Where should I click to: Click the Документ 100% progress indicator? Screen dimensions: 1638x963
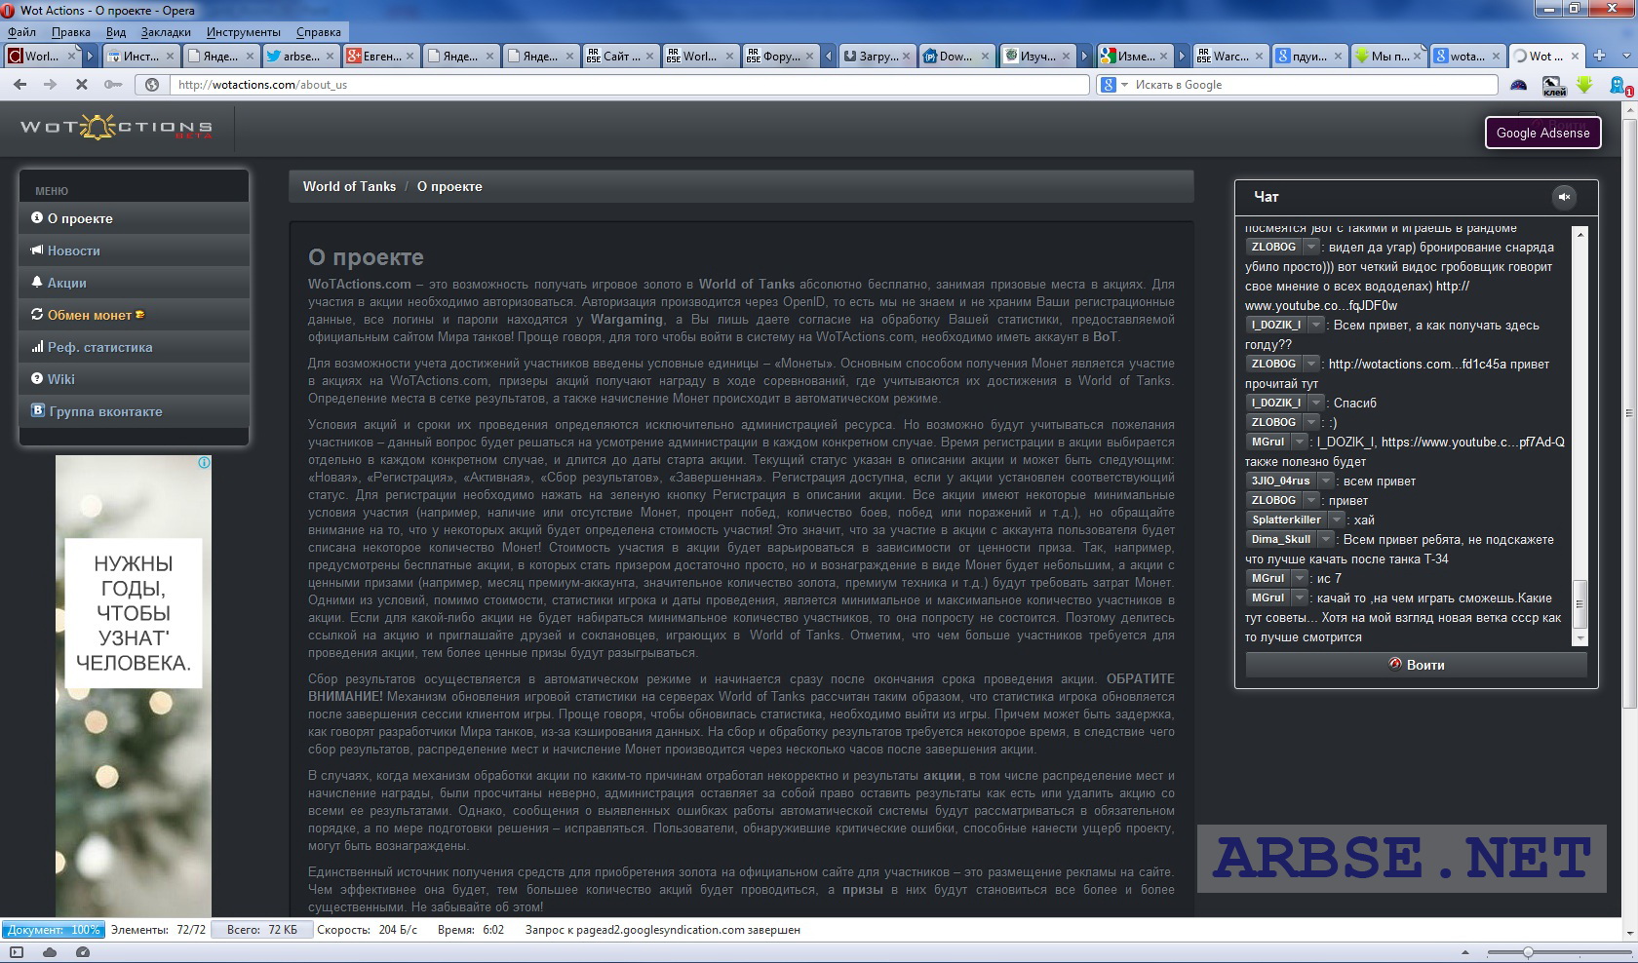(x=53, y=930)
